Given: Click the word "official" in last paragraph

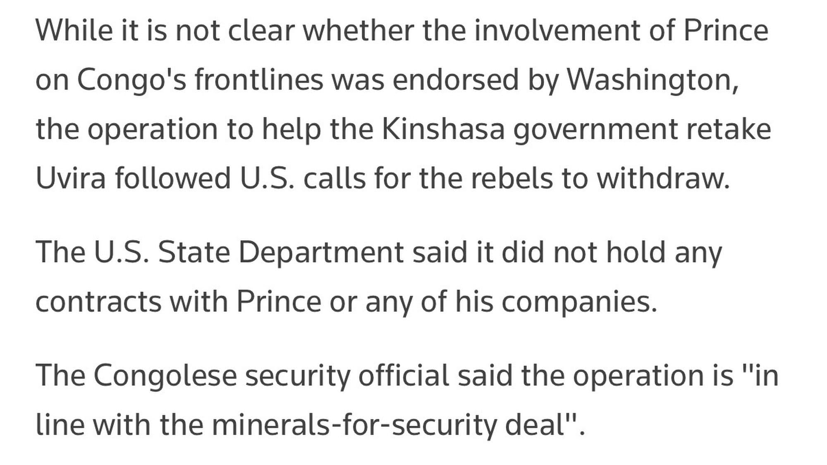Looking at the screenshot, I should 403,375.
